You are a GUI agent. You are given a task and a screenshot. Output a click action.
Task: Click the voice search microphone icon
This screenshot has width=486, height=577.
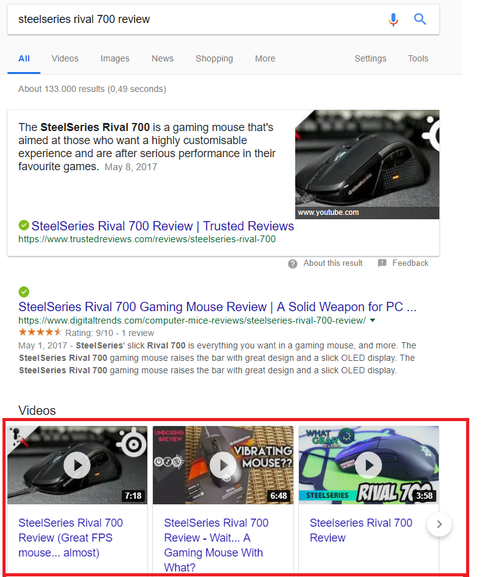click(x=393, y=19)
